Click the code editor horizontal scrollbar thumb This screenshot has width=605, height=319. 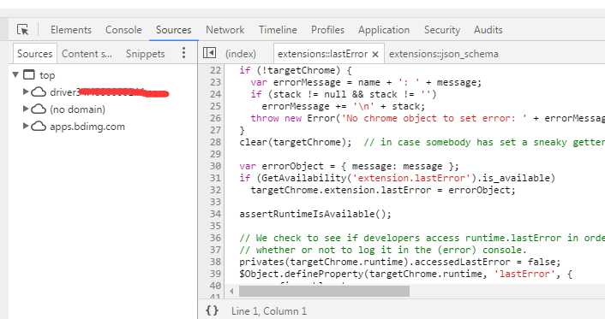tap(324, 292)
